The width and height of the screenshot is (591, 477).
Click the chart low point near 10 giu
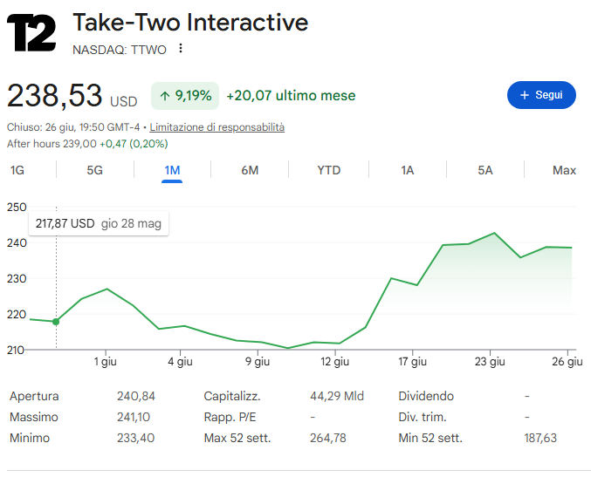coord(288,348)
